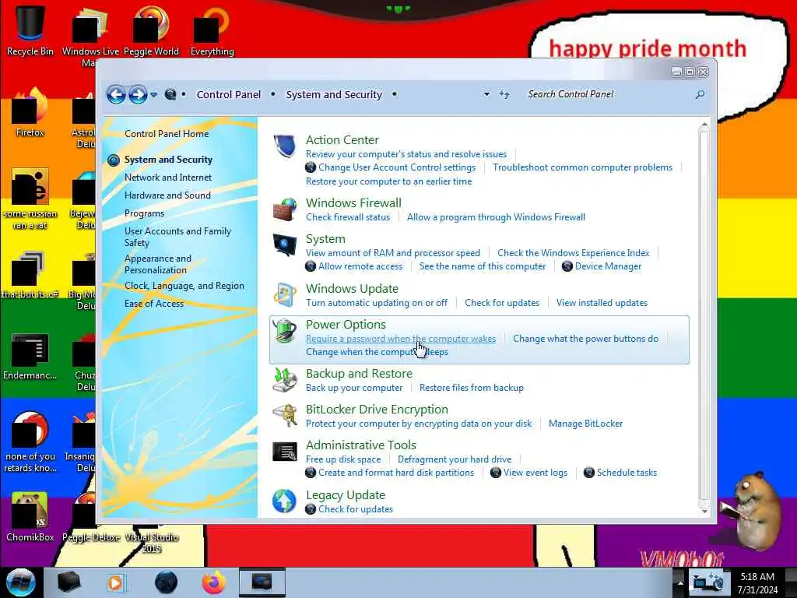Click the Firefox taskbar icon

point(214,582)
